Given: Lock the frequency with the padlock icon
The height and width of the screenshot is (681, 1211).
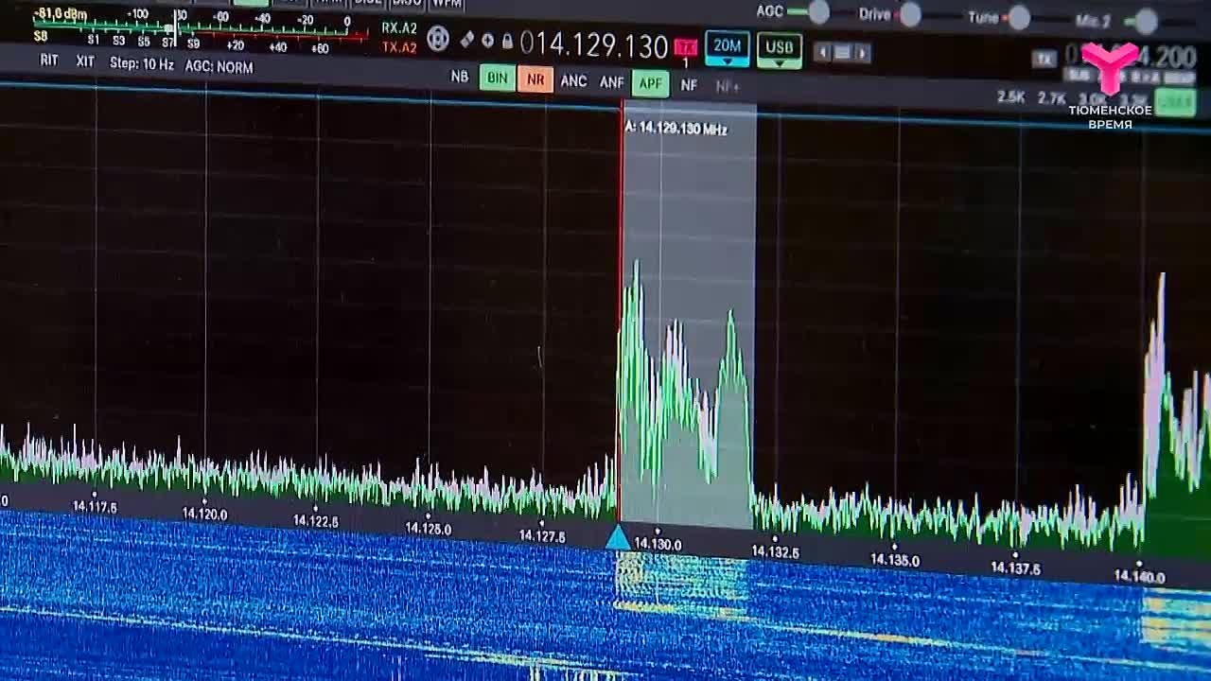Looking at the screenshot, I should point(507,42).
